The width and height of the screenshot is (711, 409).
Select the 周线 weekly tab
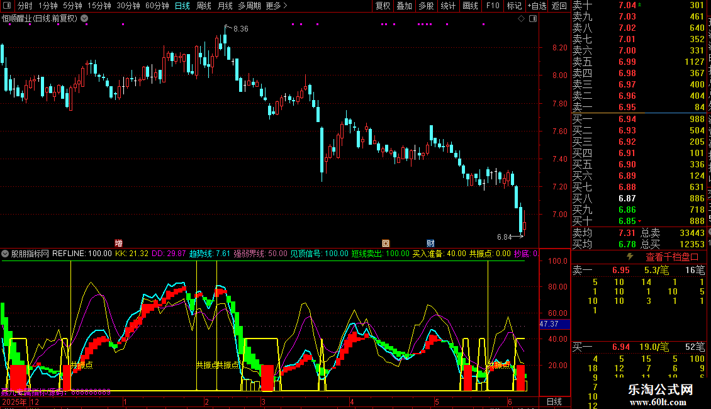coord(204,6)
